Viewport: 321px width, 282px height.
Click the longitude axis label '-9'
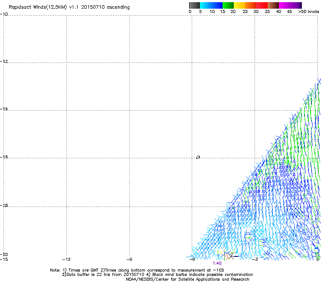coord(129,259)
